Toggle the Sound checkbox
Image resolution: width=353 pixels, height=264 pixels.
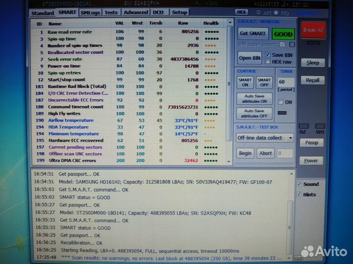pyautogui.click(x=299, y=184)
